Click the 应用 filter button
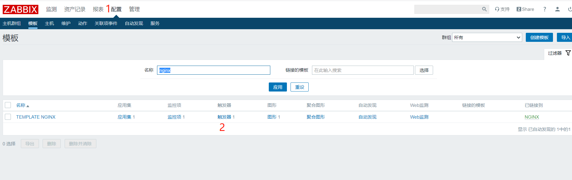572x180 pixels. tap(278, 87)
